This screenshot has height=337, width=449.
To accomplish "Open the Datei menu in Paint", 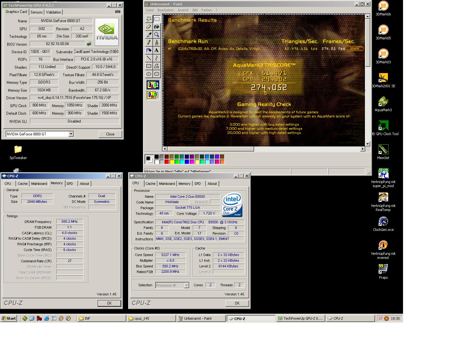I will [x=150, y=10].
